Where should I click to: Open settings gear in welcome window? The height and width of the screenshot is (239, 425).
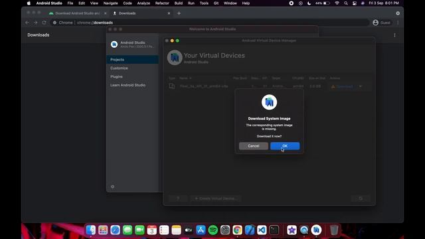click(x=112, y=187)
